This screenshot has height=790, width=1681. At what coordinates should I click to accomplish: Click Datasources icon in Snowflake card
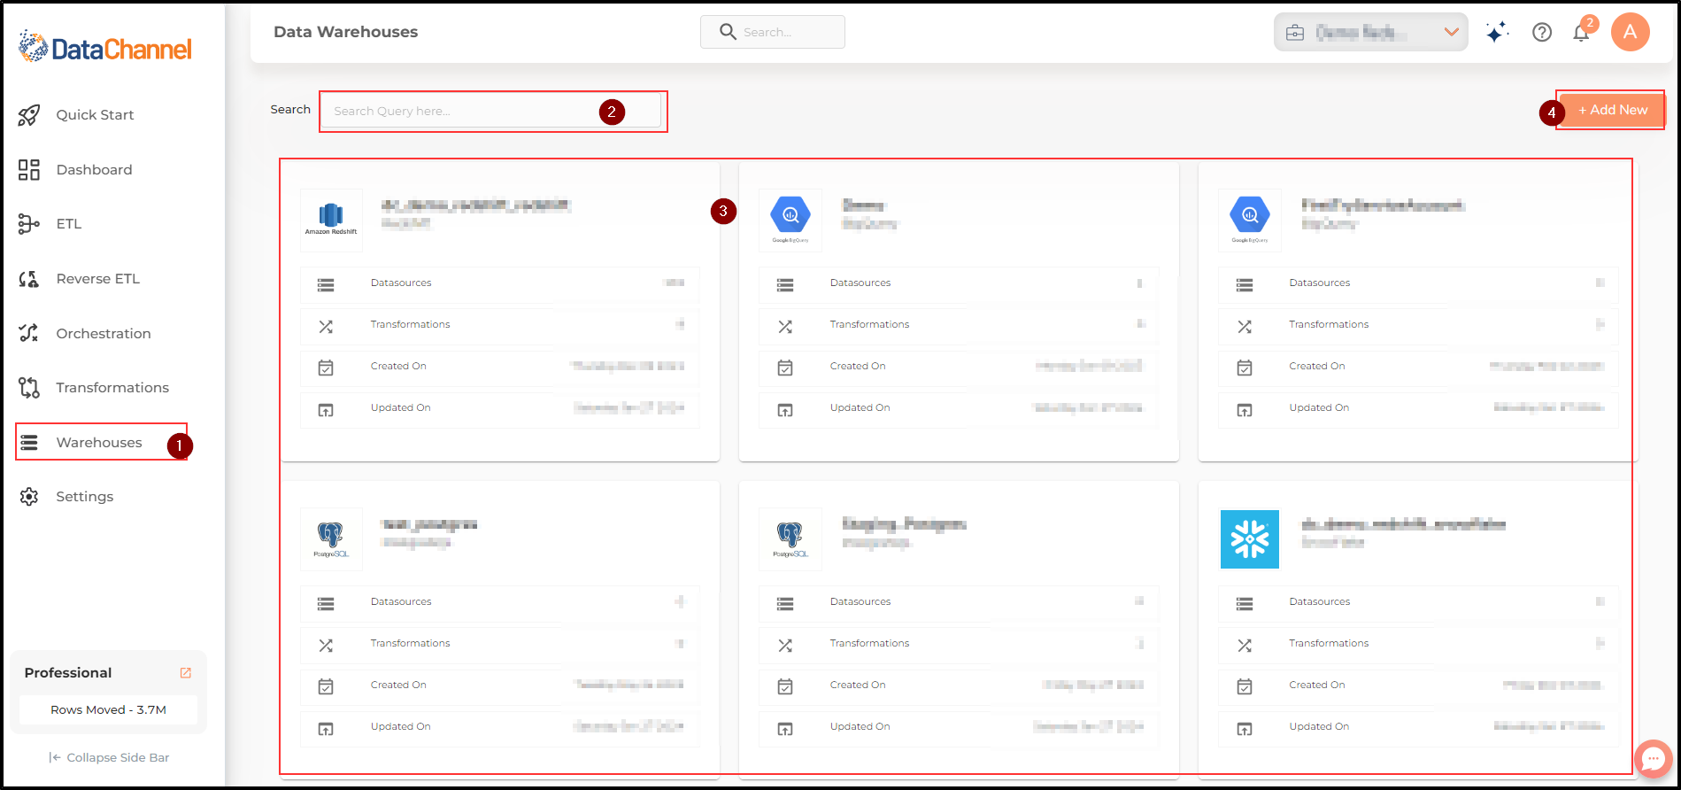1245,604
